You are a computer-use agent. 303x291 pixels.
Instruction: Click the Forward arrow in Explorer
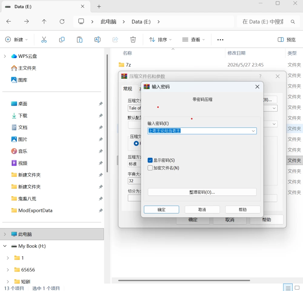pos(26,21)
